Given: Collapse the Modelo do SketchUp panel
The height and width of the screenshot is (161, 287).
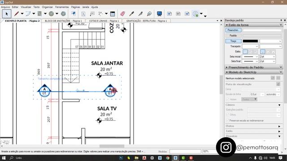Looking at the screenshot, I should pos(227,72).
